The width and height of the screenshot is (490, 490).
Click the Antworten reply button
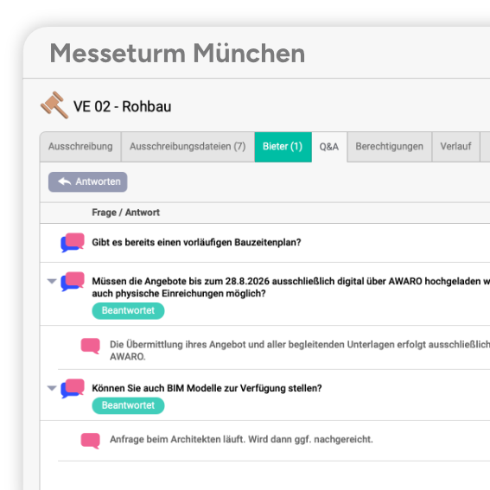pos(88,181)
